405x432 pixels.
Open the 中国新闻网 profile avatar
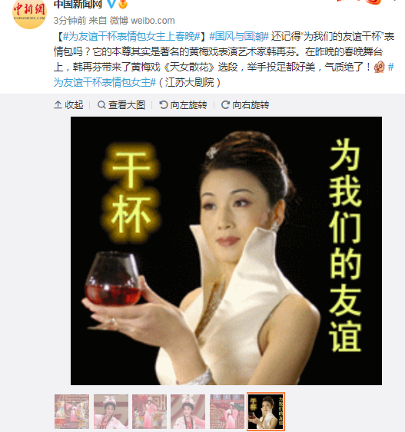[x=29, y=12]
